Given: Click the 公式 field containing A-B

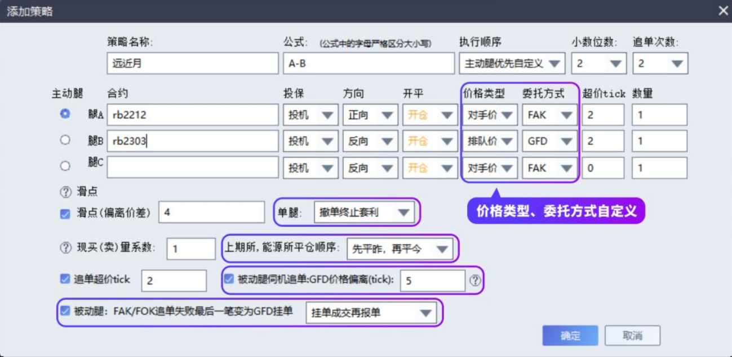Looking at the screenshot, I should click(369, 64).
